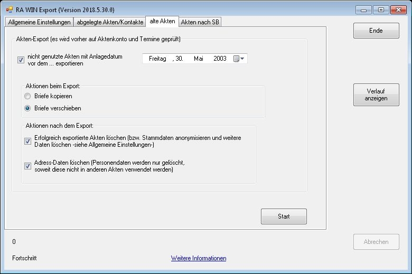Select the 'Briefe verschieben' radio option
The image size is (412, 274).
[28, 108]
